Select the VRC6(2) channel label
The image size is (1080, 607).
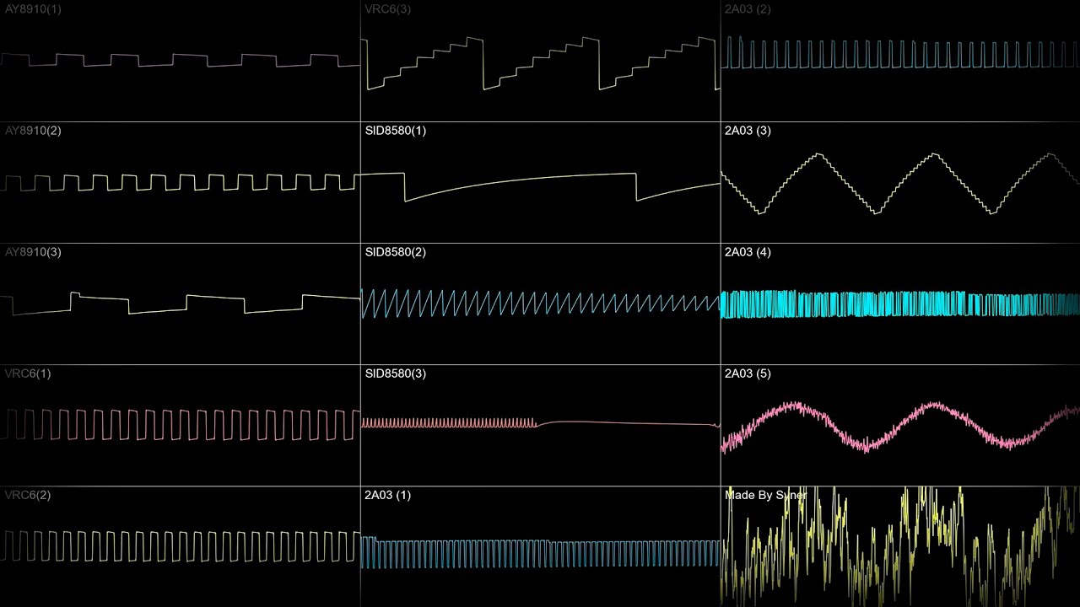coord(28,495)
